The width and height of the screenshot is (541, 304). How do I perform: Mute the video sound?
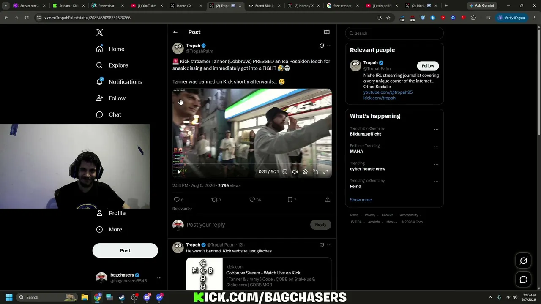point(295,172)
